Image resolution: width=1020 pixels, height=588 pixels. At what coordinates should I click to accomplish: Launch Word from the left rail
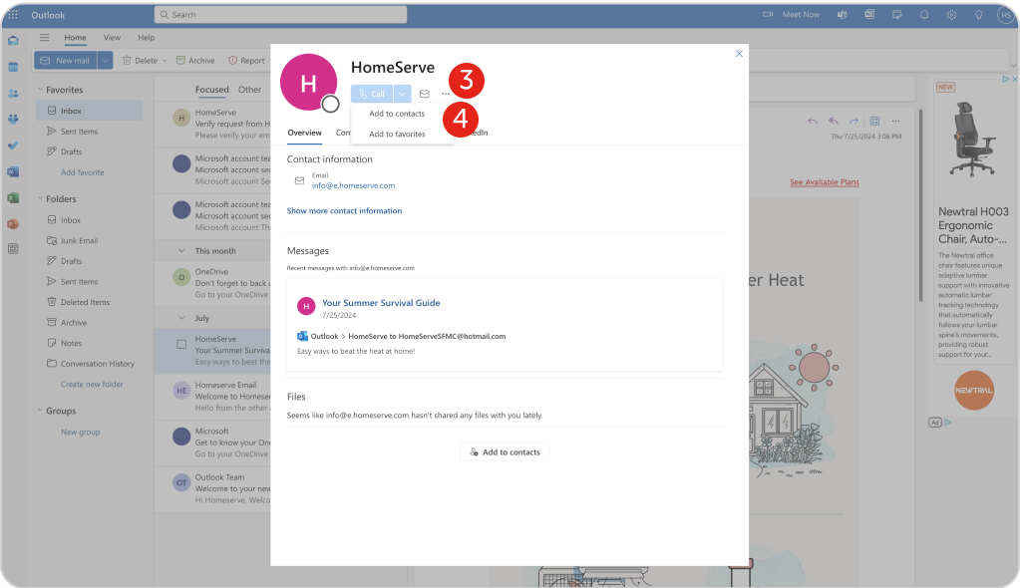pyautogui.click(x=13, y=171)
